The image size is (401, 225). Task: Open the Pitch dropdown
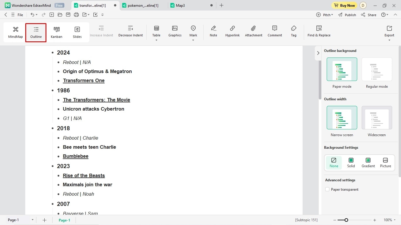[x=332, y=15]
